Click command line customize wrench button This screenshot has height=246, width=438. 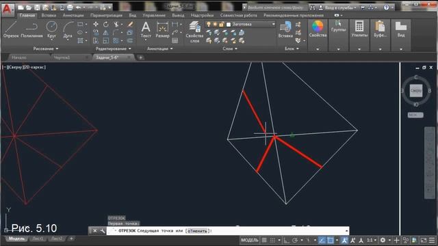[102, 231]
